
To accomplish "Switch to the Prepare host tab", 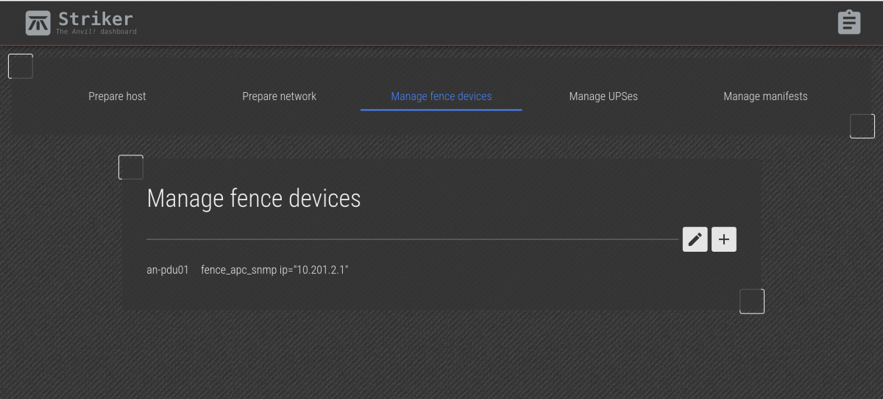I will [117, 96].
